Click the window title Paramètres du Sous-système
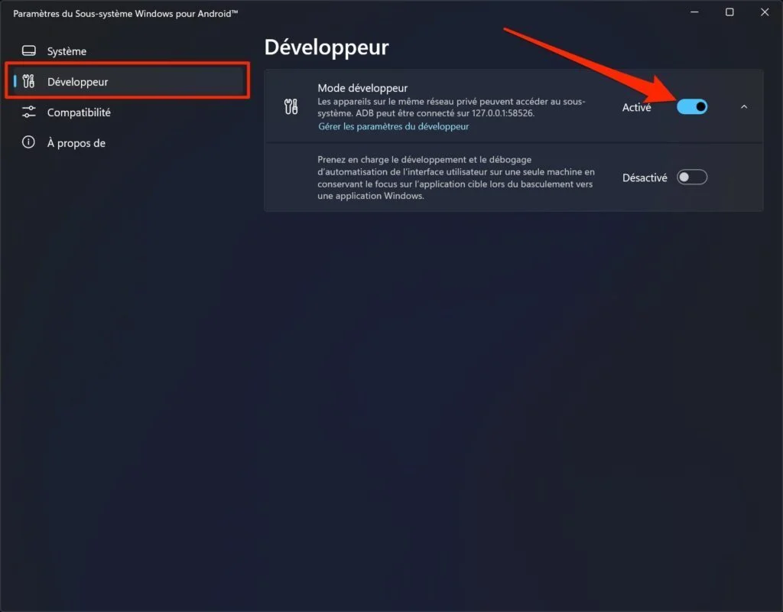 125,14
